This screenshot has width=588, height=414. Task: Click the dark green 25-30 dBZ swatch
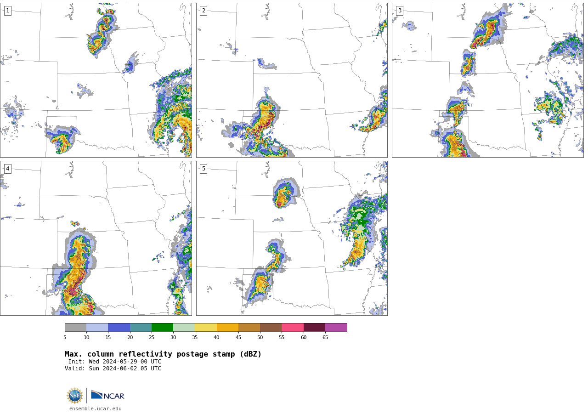pos(162,327)
